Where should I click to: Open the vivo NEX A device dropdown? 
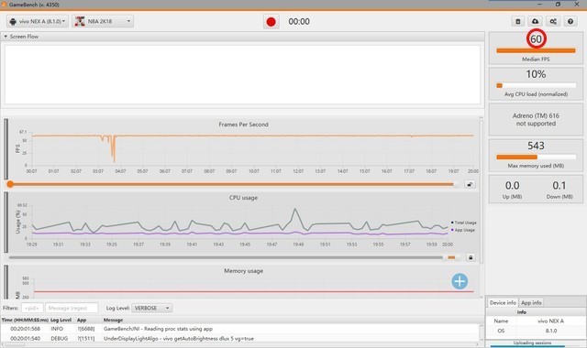pyautogui.click(x=38, y=21)
